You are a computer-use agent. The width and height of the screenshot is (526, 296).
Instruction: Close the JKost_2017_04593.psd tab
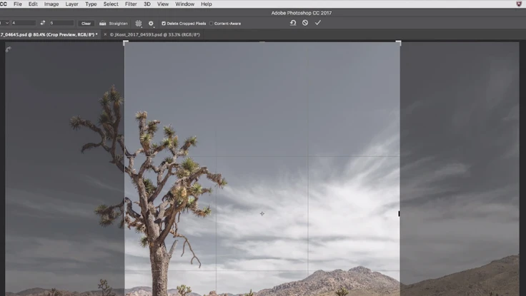tap(105, 34)
